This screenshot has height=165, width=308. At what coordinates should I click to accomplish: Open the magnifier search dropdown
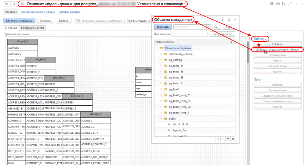click(x=217, y=27)
